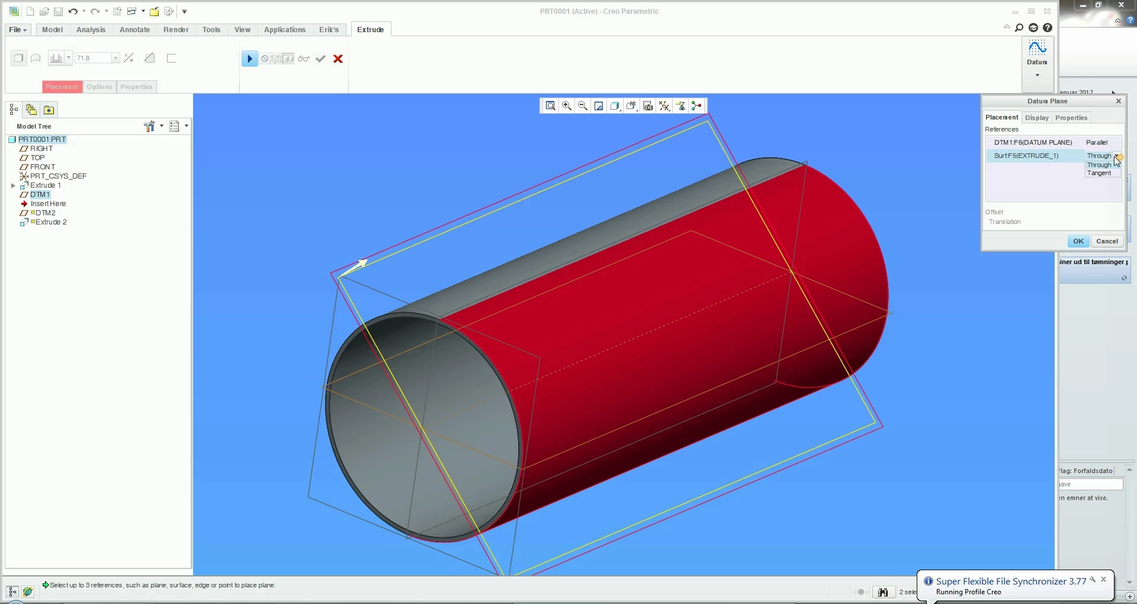This screenshot has width=1137, height=604.
Task: Toggle Remove Material option
Action: point(150,58)
